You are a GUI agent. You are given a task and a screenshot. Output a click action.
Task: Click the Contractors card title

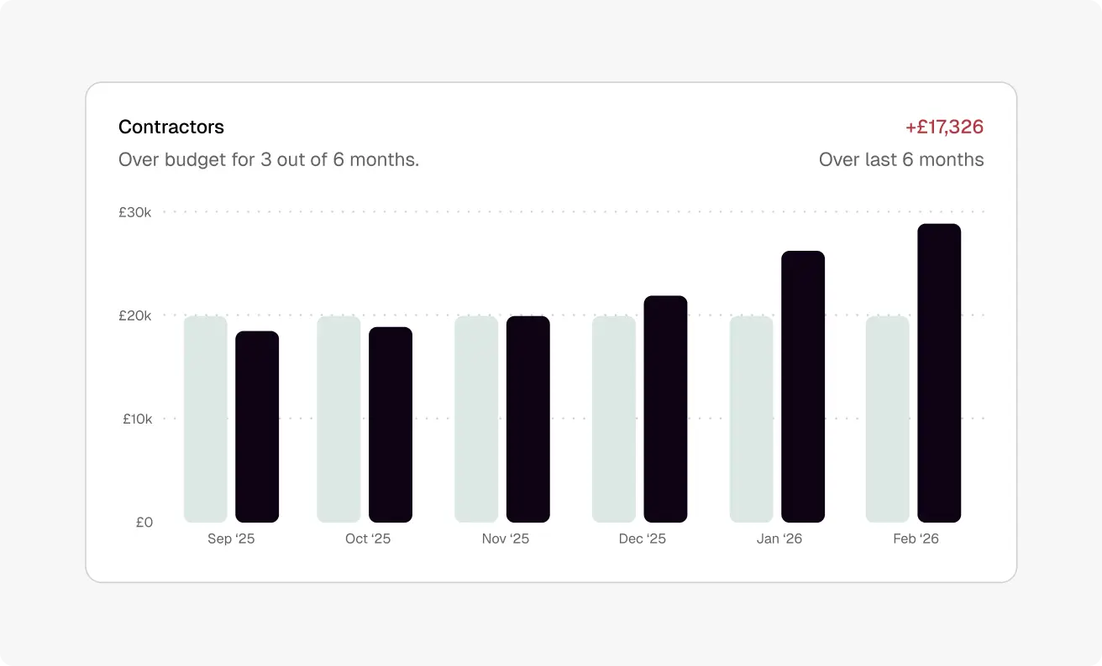[x=171, y=127]
